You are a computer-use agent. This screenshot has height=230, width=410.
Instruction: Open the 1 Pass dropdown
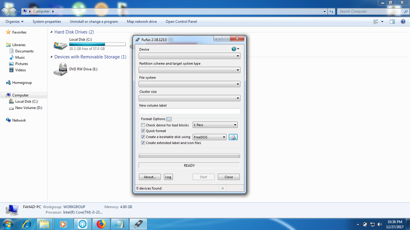[x=215, y=125]
